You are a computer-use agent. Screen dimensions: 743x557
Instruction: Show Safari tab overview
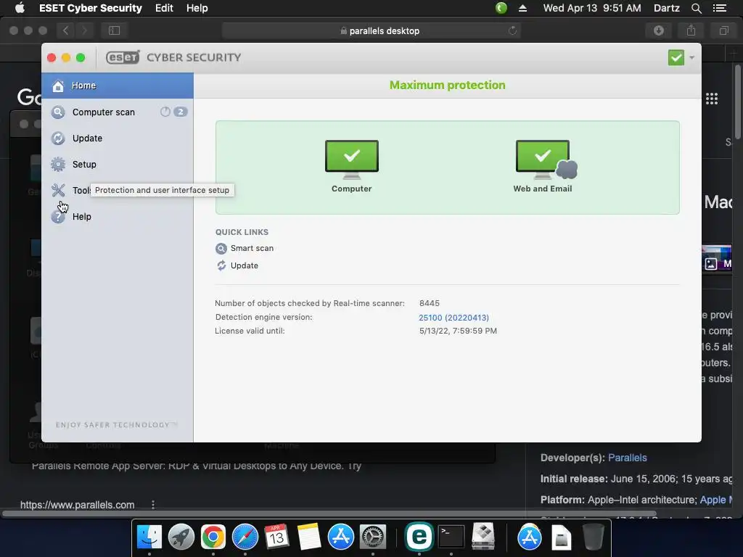723,30
